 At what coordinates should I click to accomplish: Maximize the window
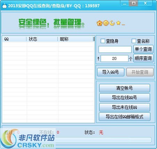point(134,3)
